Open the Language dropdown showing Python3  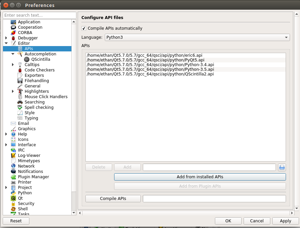[x=197, y=37]
